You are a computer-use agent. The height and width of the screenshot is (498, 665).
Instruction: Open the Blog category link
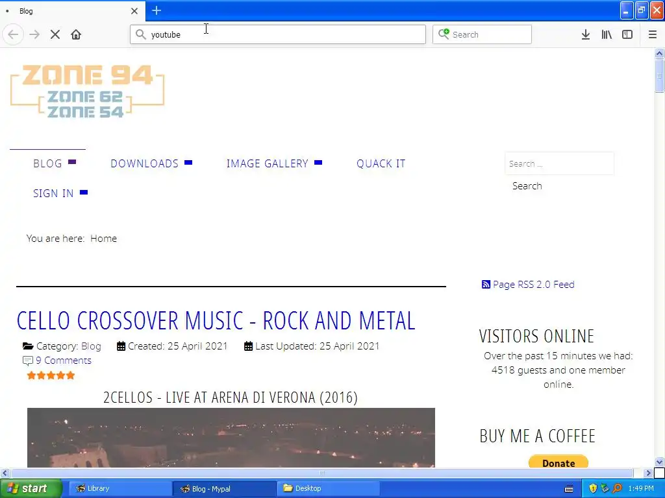point(91,346)
